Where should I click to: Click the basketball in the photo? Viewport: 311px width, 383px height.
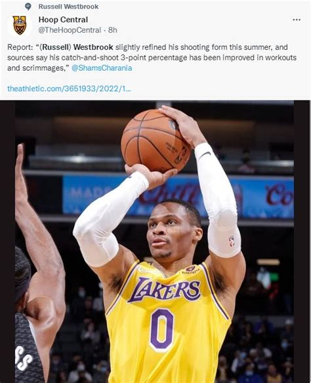pyautogui.click(x=155, y=141)
